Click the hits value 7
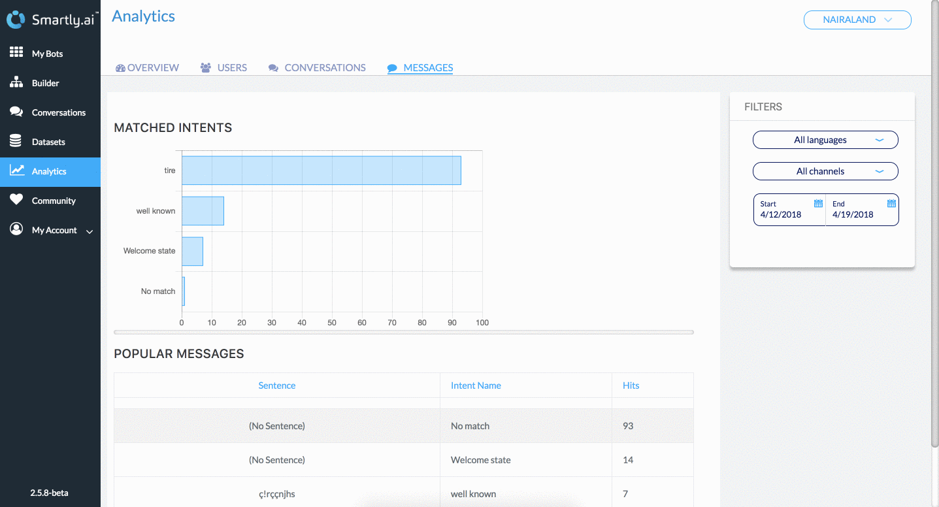The height and width of the screenshot is (507, 939). 625,494
